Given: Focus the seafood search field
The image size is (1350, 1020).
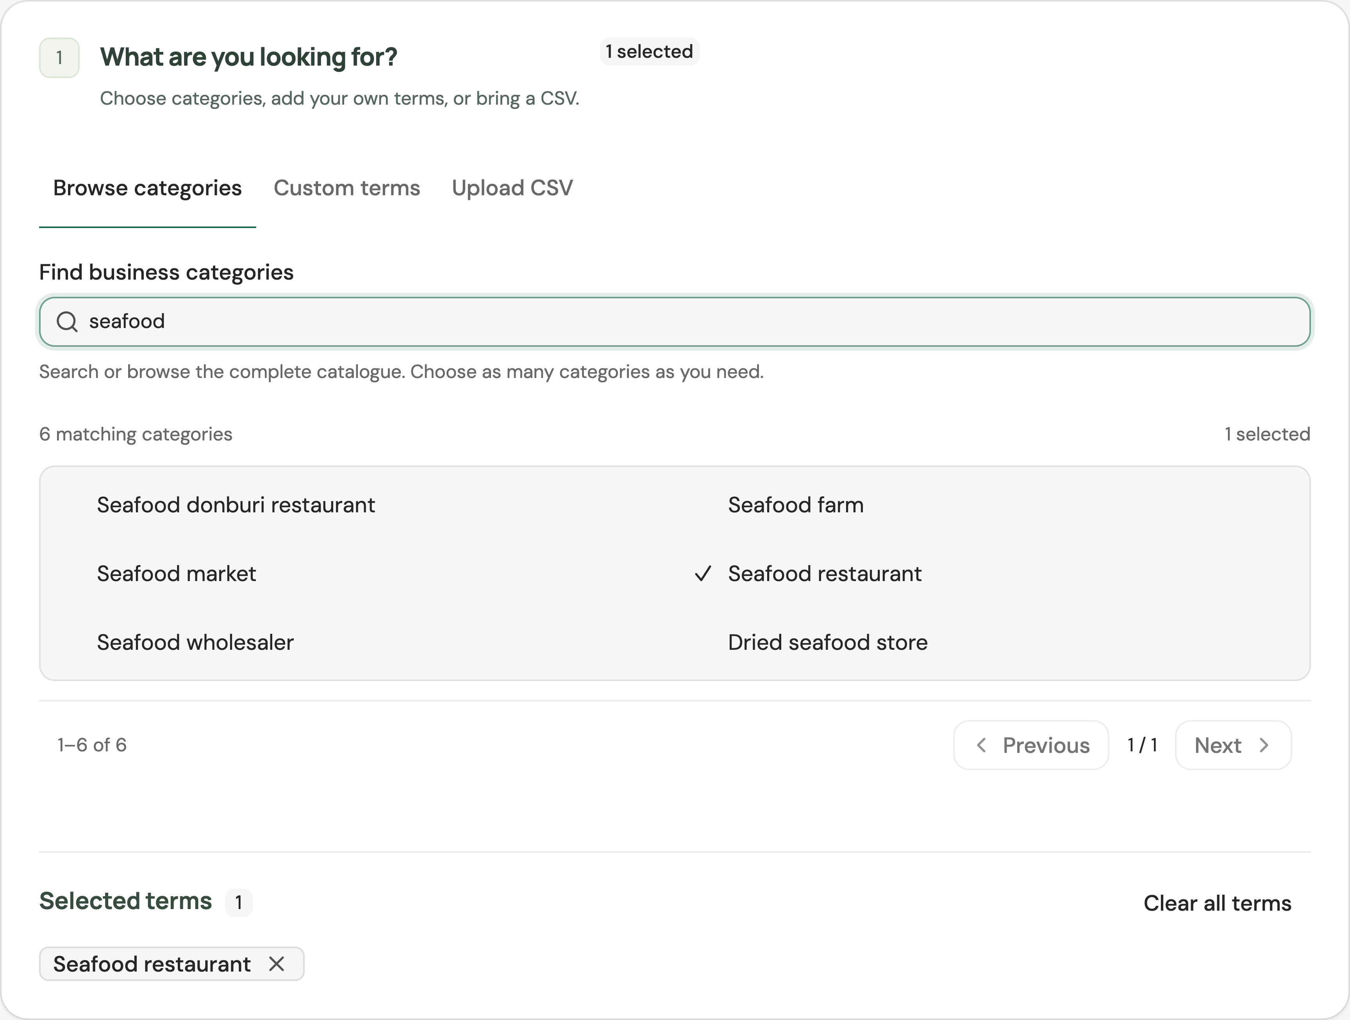Looking at the screenshot, I should [674, 321].
